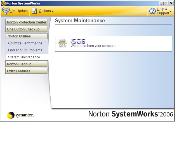This screenshot has width=179, height=143.
Task: Click the Options toolbar label
Action: [x=45, y=11]
